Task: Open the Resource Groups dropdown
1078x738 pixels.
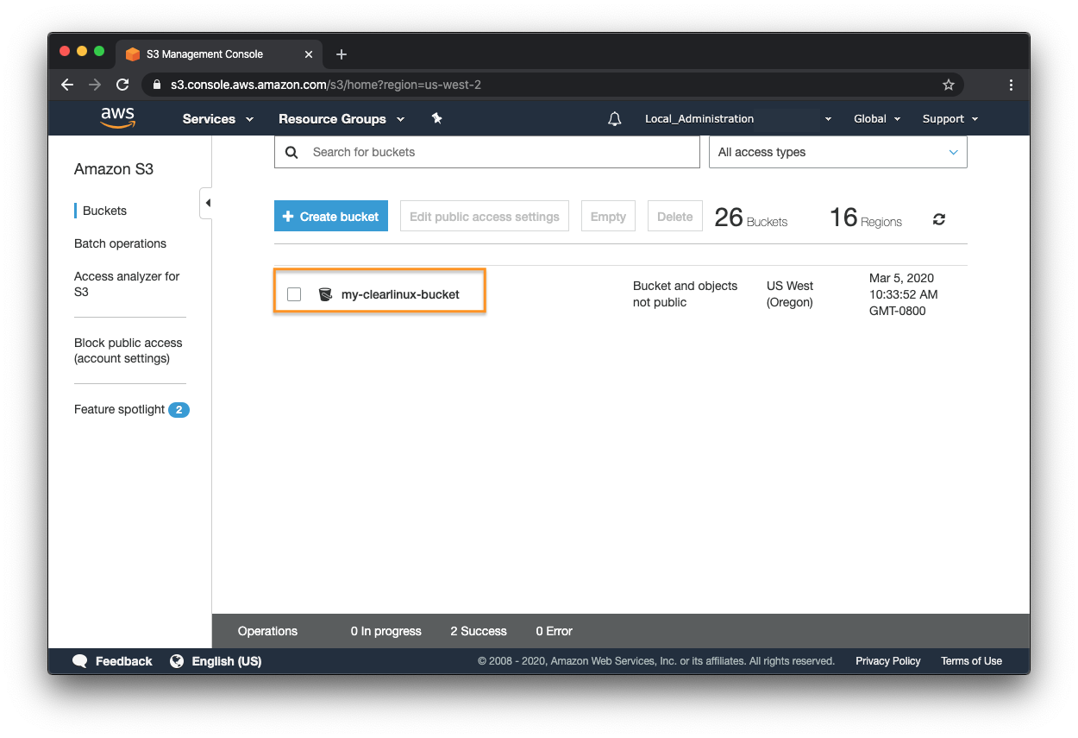Action: [342, 119]
